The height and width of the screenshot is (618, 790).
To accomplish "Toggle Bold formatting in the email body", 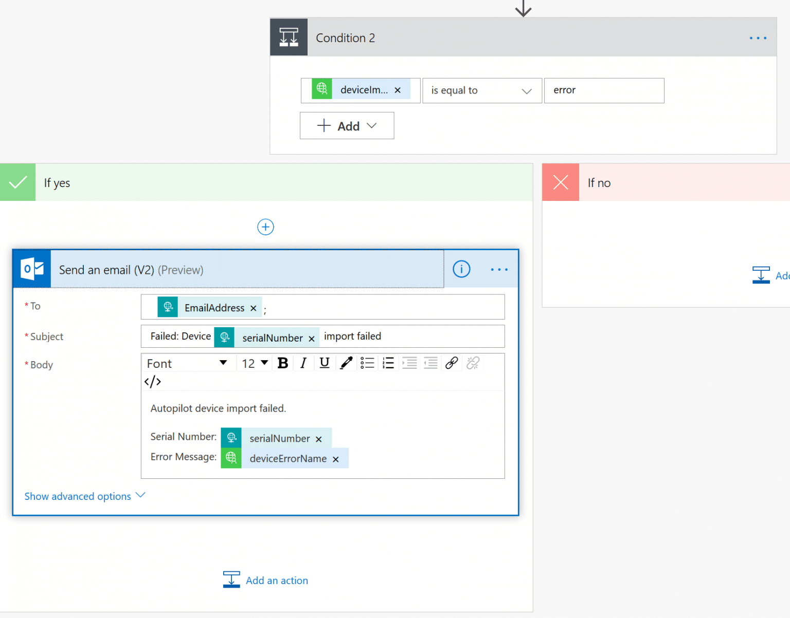I will (282, 363).
